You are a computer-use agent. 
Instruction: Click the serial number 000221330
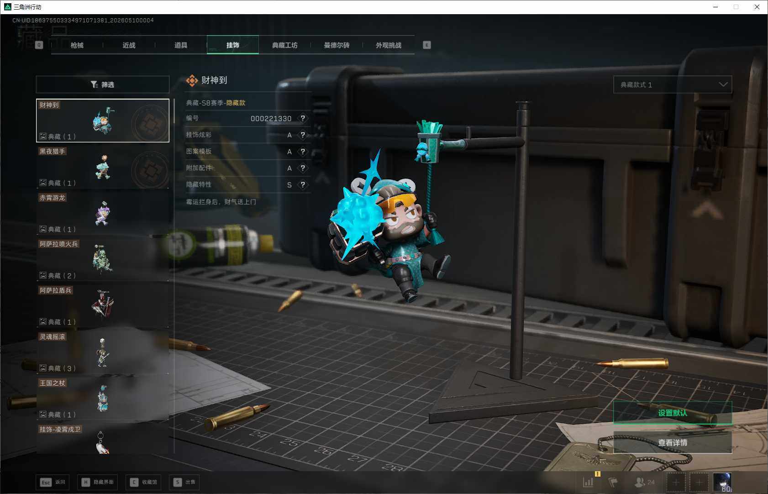pos(271,119)
